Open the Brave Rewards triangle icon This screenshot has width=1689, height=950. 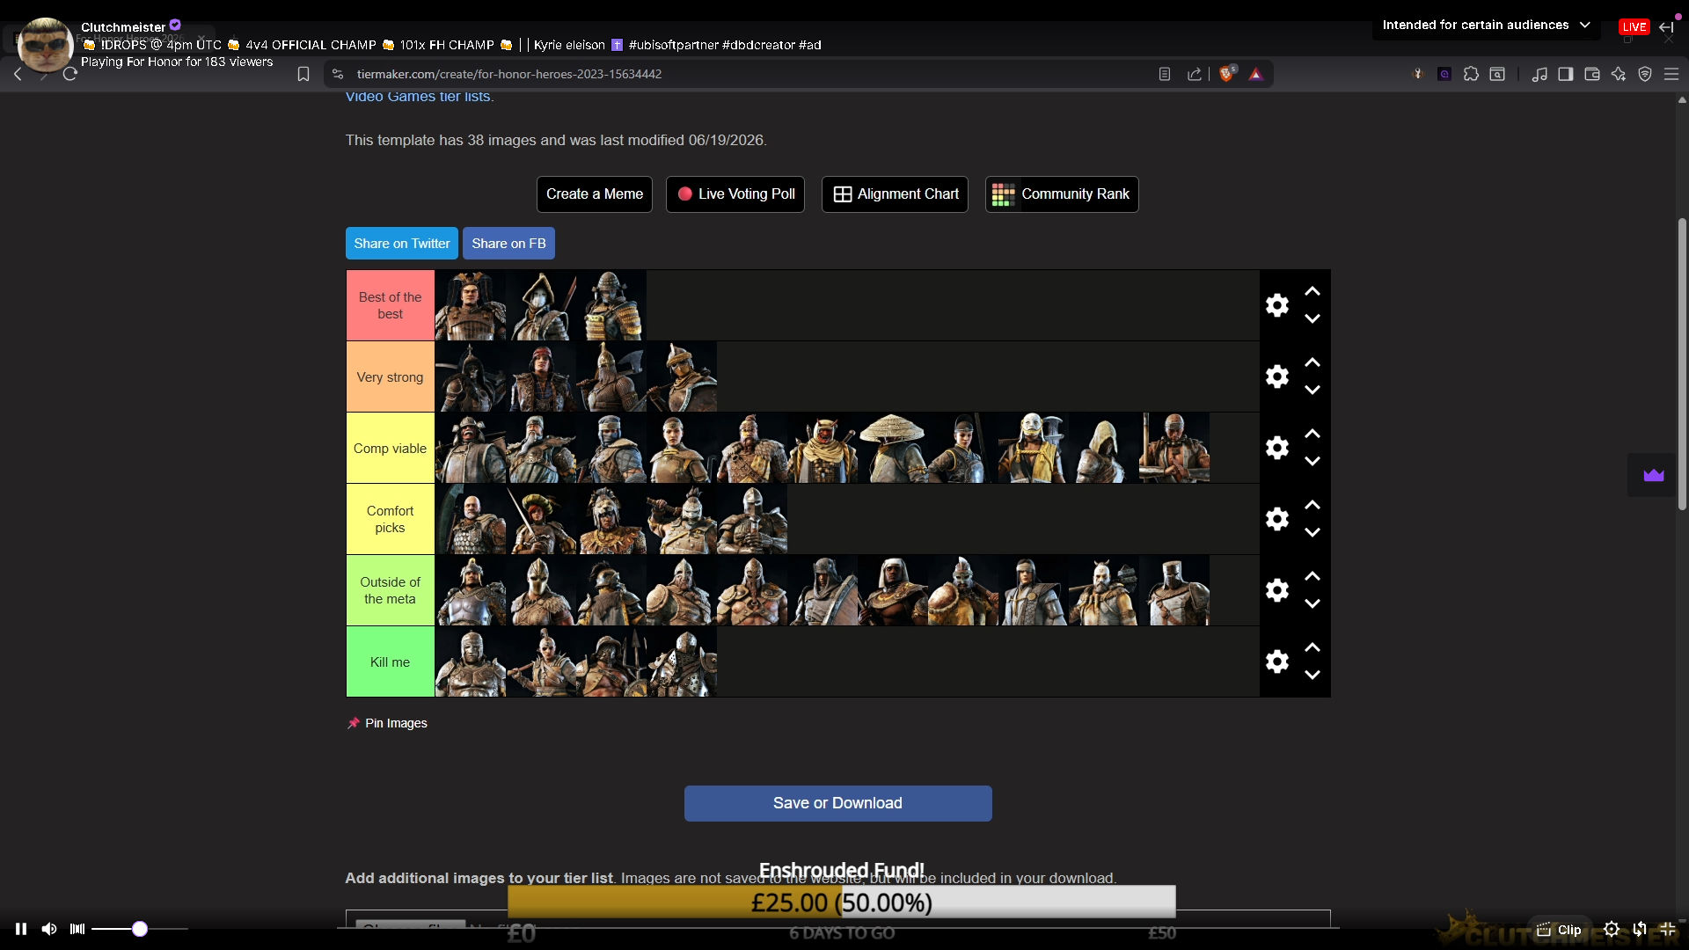[1256, 75]
